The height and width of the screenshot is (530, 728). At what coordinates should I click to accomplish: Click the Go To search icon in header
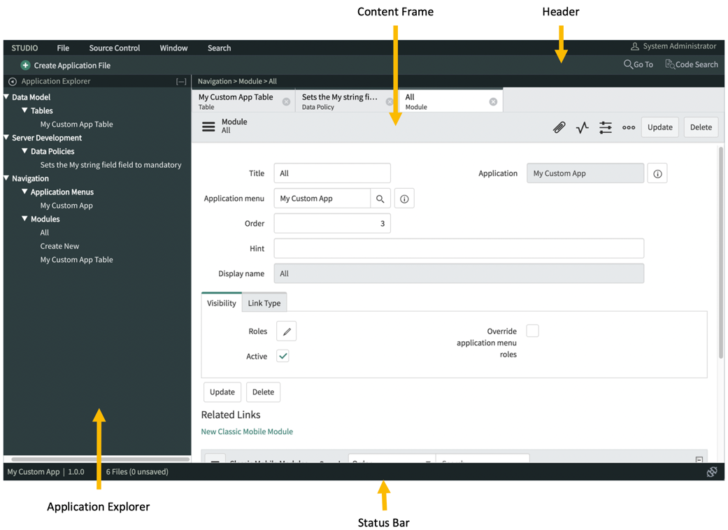(629, 64)
